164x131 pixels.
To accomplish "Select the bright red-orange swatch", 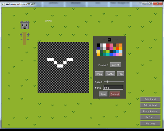I will click(118, 48).
